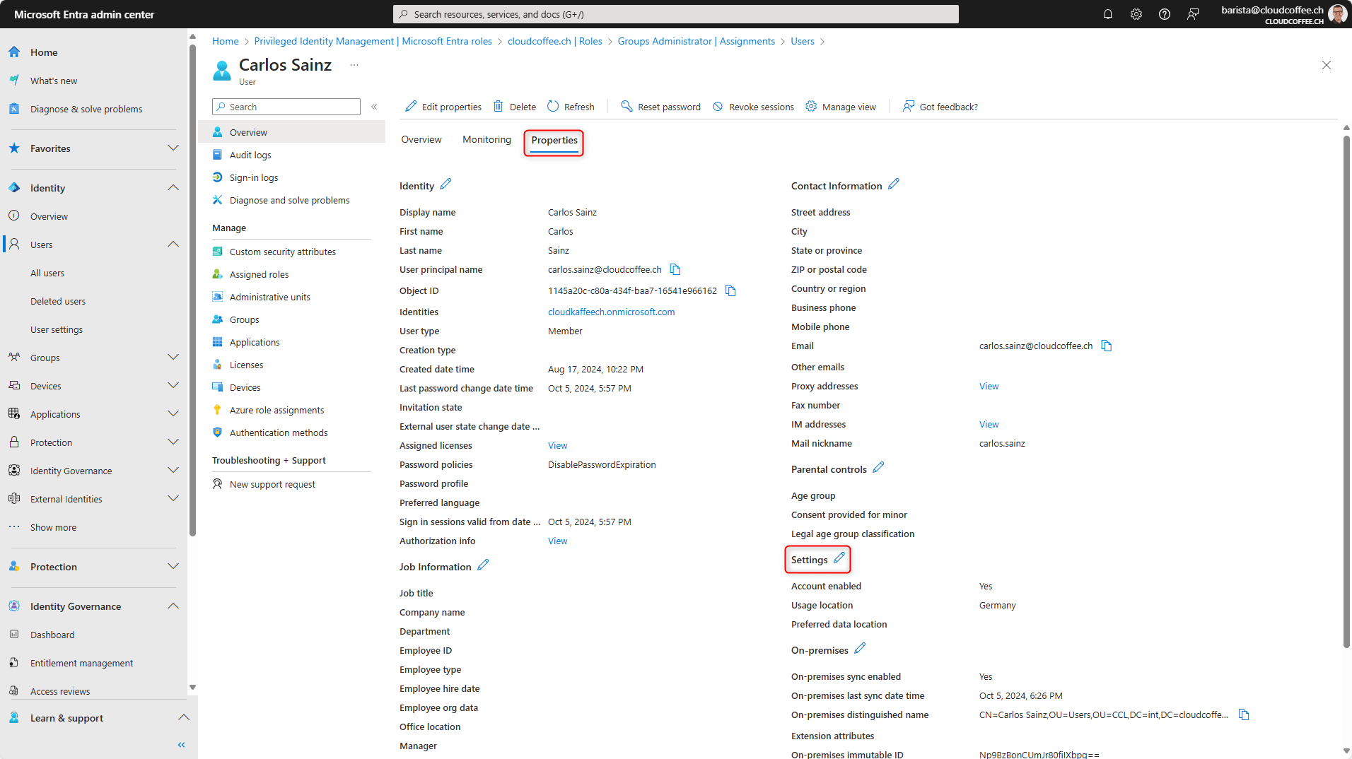View assigned licenses
1352x759 pixels.
pyautogui.click(x=557, y=445)
